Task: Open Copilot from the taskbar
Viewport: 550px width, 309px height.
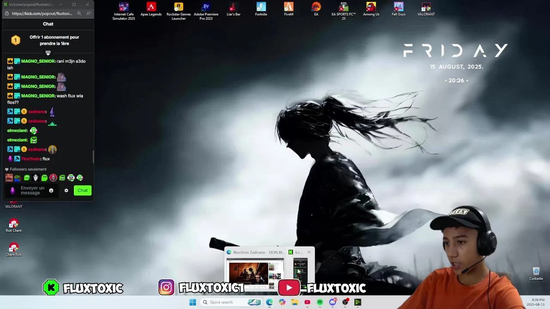Action: pyautogui.click(x=282, y=302)
